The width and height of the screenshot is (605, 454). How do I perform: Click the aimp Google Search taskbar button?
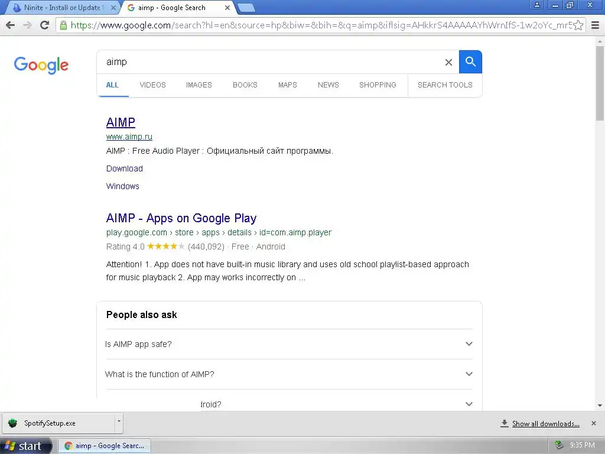click(105, 446)
